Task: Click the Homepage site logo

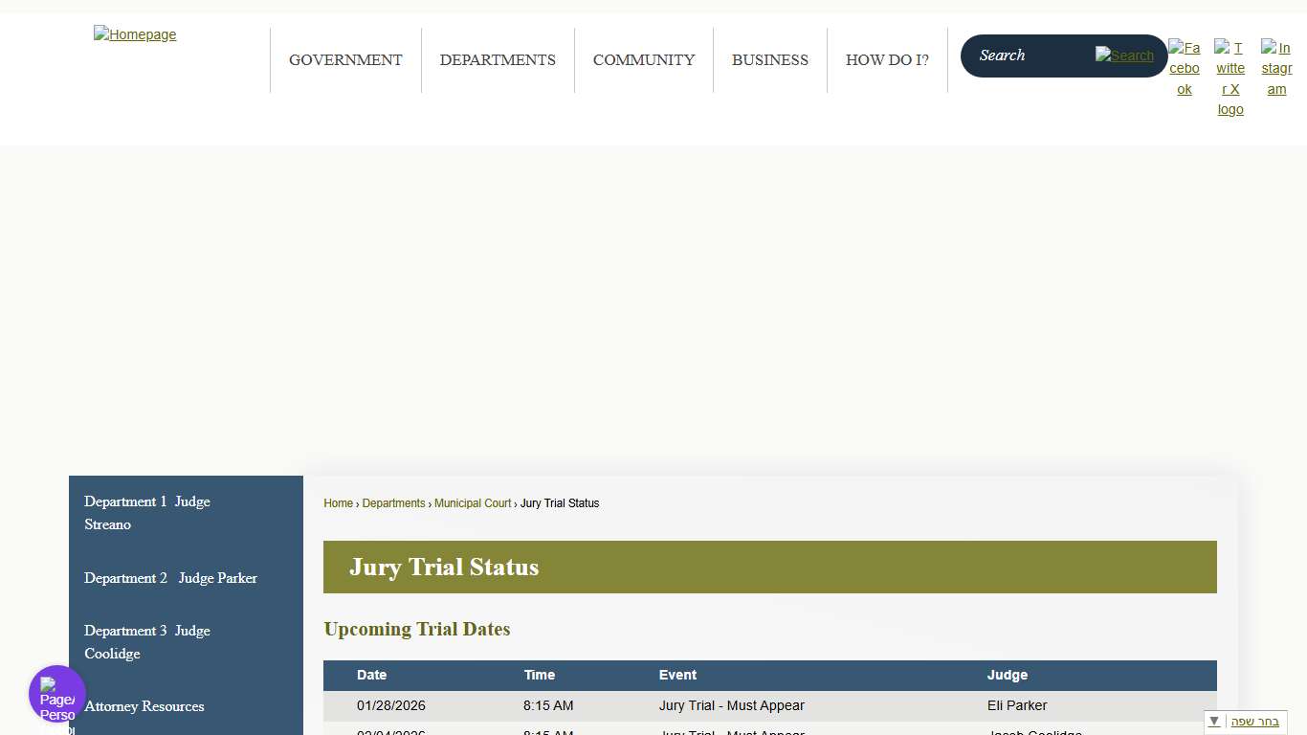Action: (x=135, y=34)
